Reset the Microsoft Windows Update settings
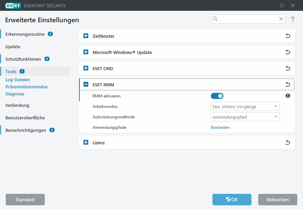The width and height of the screenshot is (303, 209). click(288, 52)
